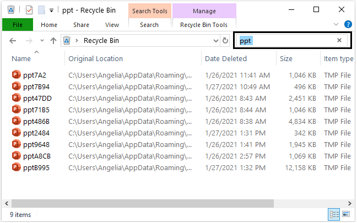Click the scroll left arrow button
Image resolution: width=357 pixels, height=223 pixels.
7,203
